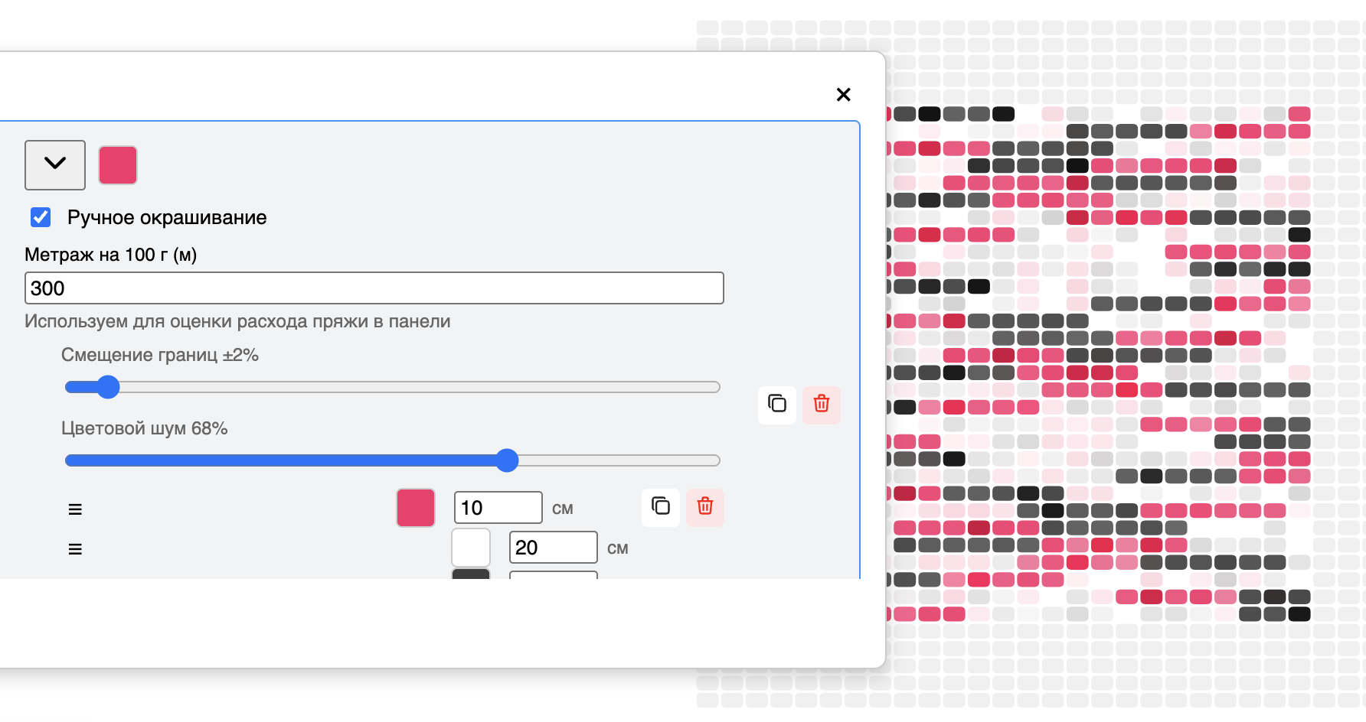The width and height of the screenshot is (1366, 722).
Task: Click the 10 cm segment length field
Action: click(498, 508)
